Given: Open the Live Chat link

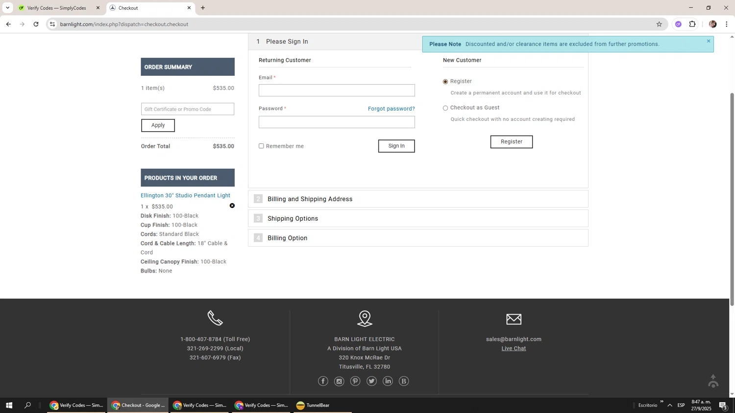Looking at the screenshot, I should click(514, 348).
